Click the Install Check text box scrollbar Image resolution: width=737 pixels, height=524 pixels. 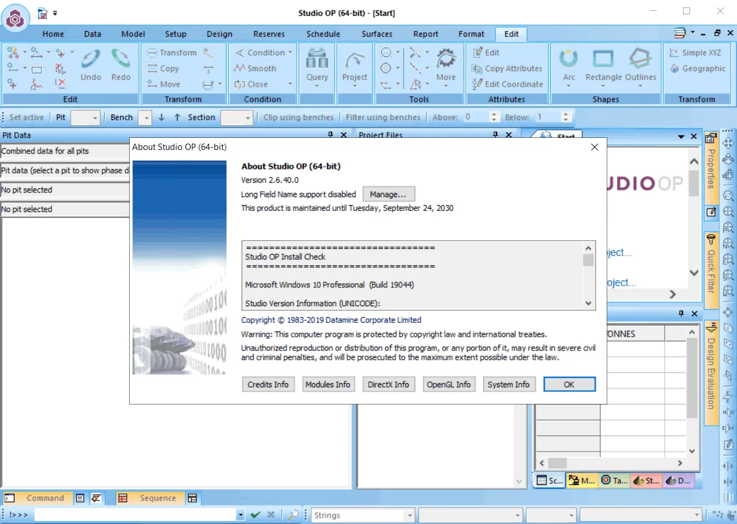point(588,275)
